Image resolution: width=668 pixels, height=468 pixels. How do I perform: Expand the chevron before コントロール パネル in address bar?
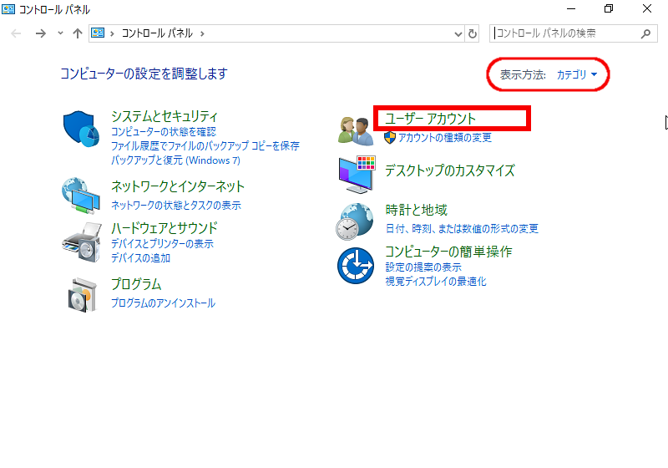point(112,33)
